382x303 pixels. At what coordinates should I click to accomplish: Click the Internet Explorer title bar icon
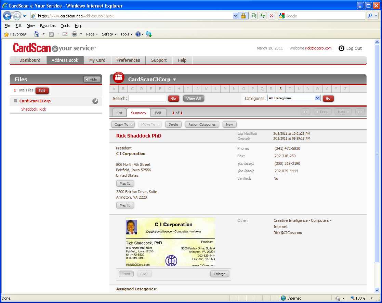click(5, 5)
